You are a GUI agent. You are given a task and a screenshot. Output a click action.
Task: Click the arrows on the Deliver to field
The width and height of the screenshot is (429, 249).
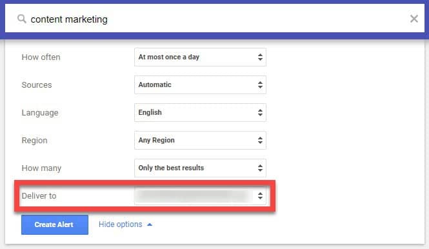[260, 195]
